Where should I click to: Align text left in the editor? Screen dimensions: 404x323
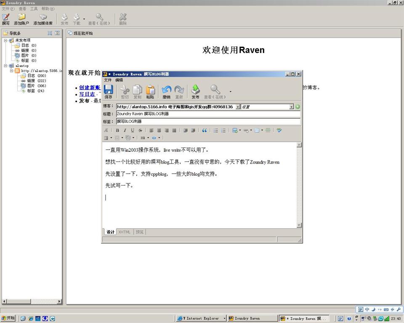click(x=151, y=130)
